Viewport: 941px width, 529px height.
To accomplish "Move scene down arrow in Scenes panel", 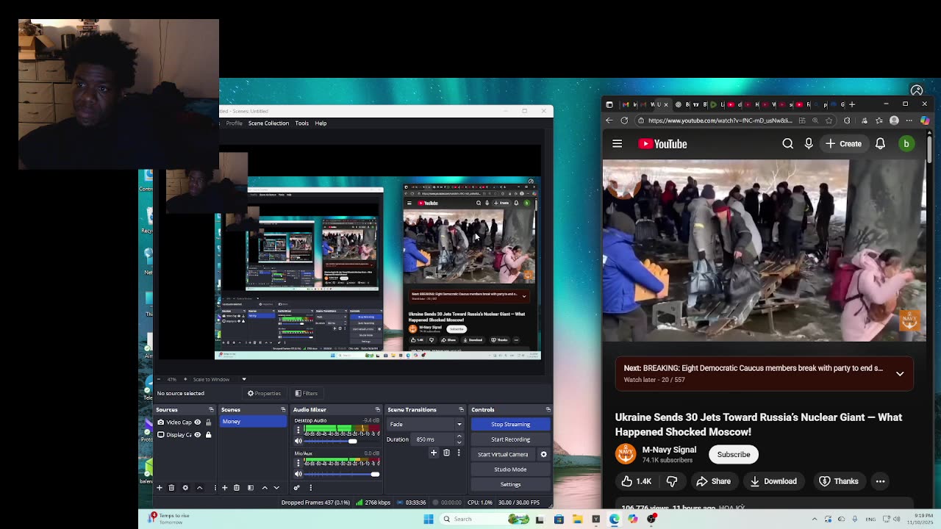I will click(276, 488).
